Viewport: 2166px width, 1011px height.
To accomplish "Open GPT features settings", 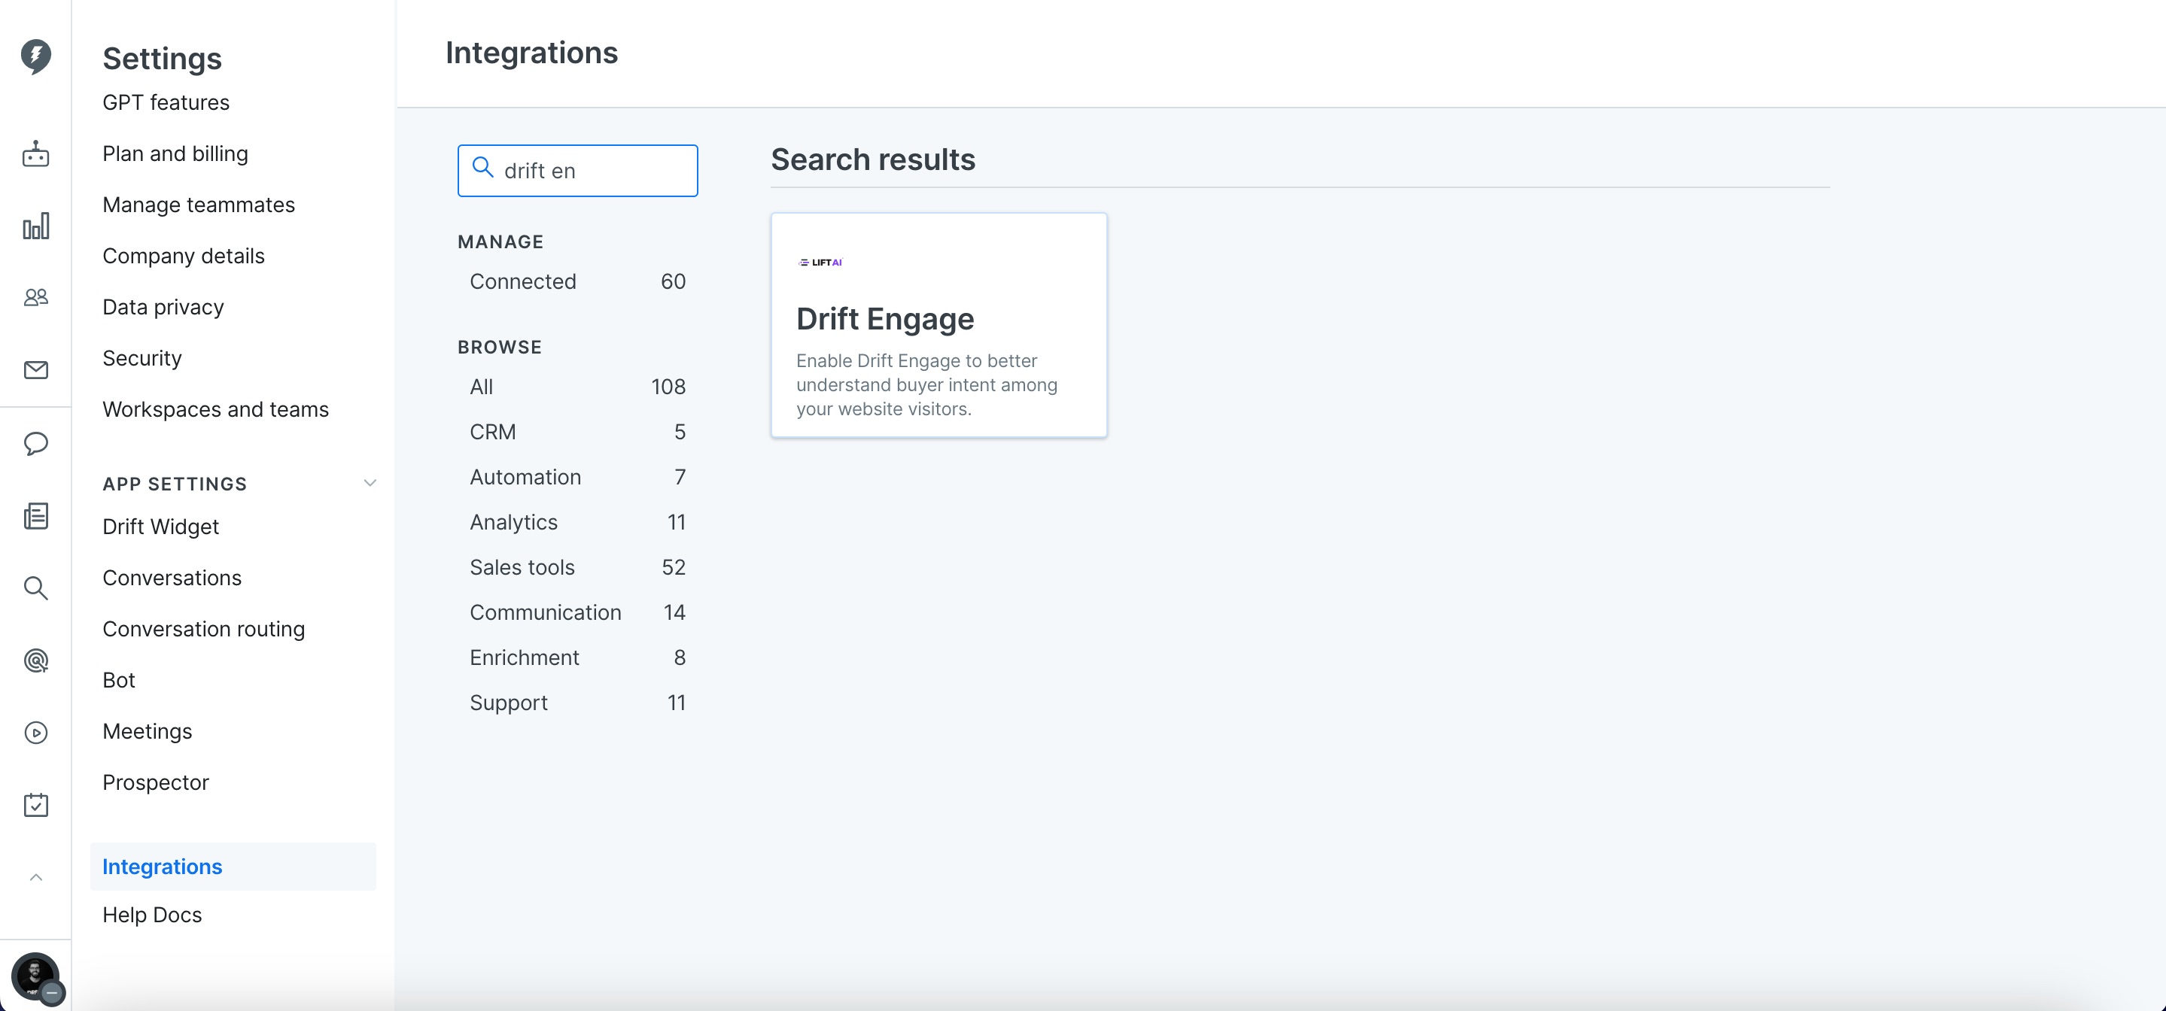I will pos(166,102).
